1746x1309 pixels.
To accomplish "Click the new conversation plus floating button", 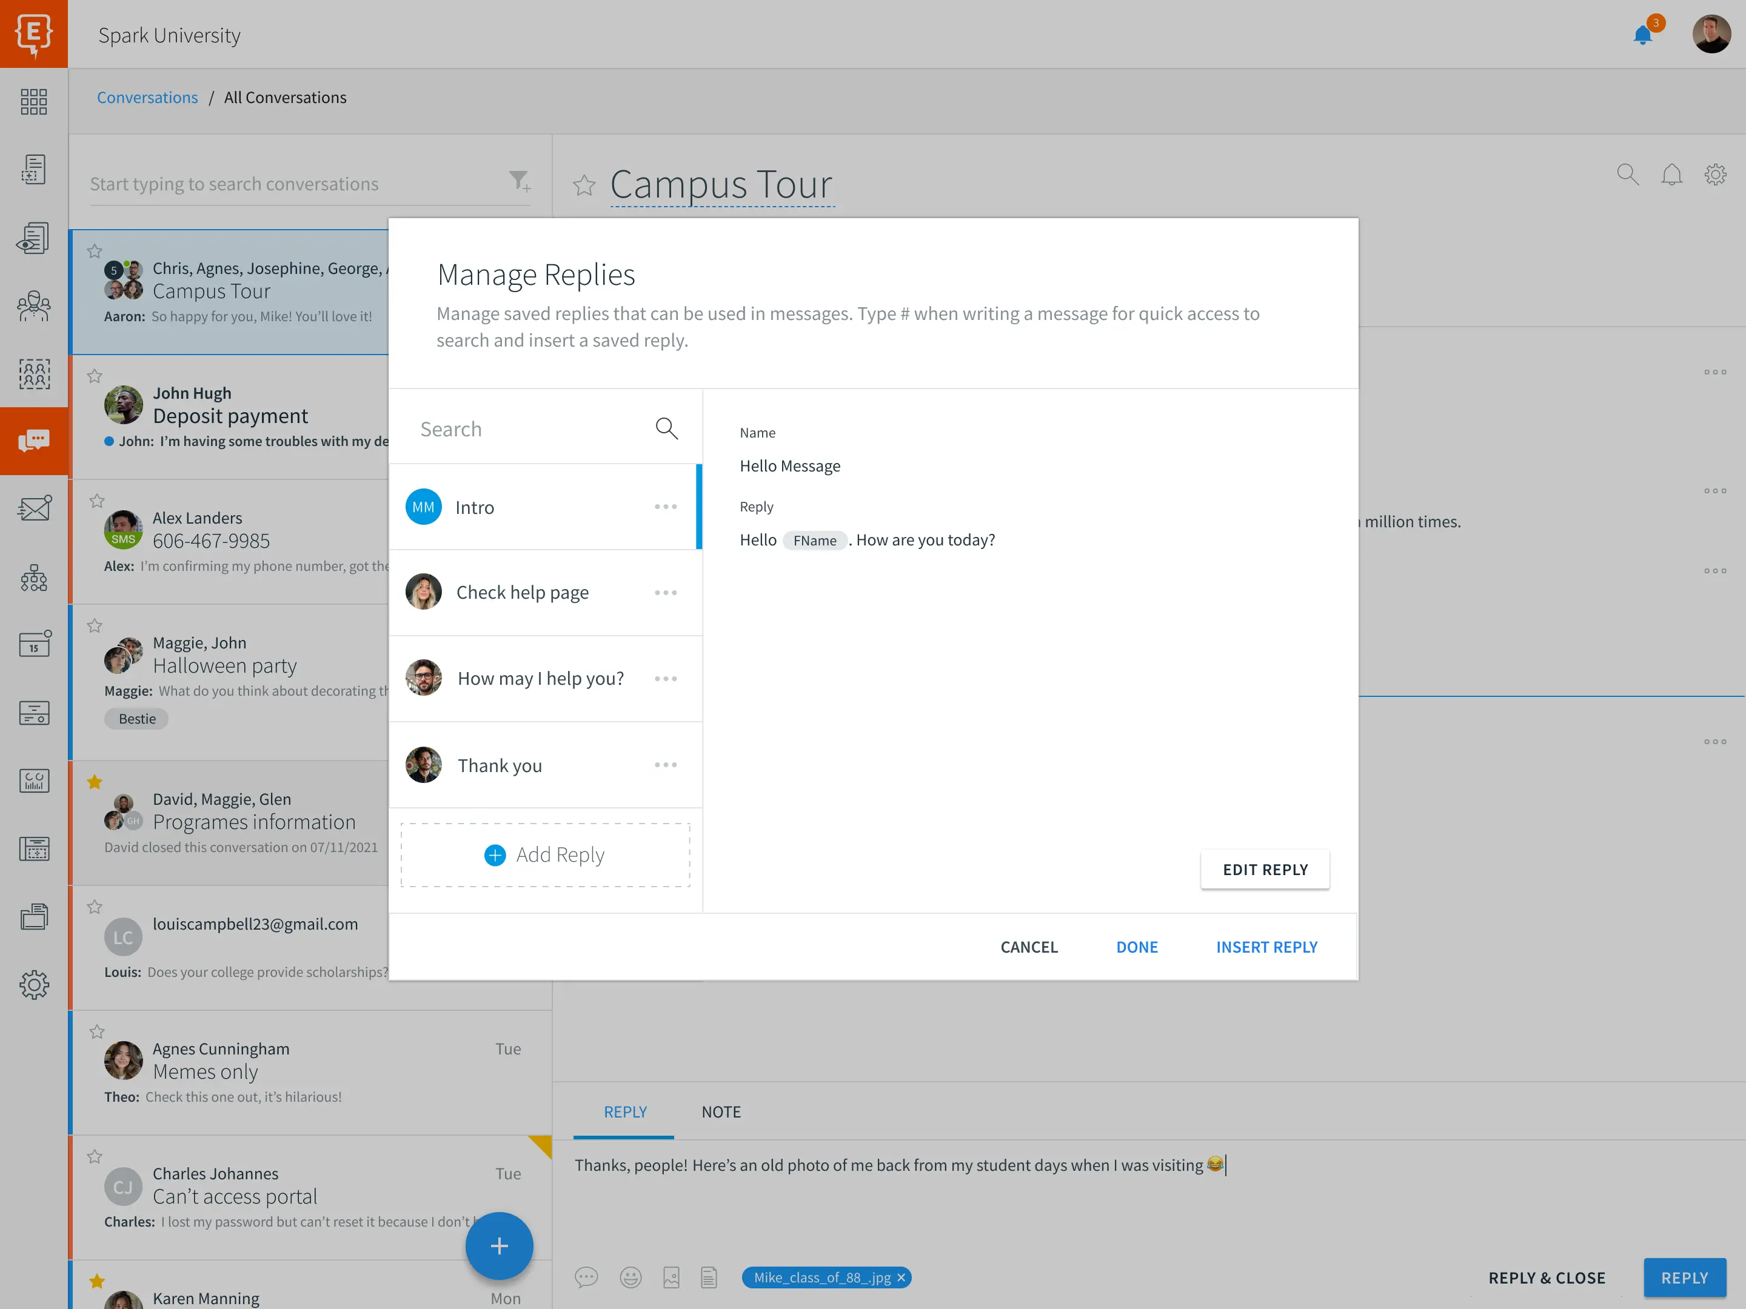I will [x=499, y=1246].
